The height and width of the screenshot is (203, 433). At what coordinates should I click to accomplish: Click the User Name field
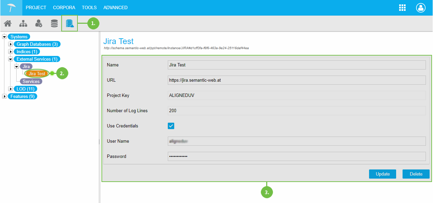tap(297, 141)
